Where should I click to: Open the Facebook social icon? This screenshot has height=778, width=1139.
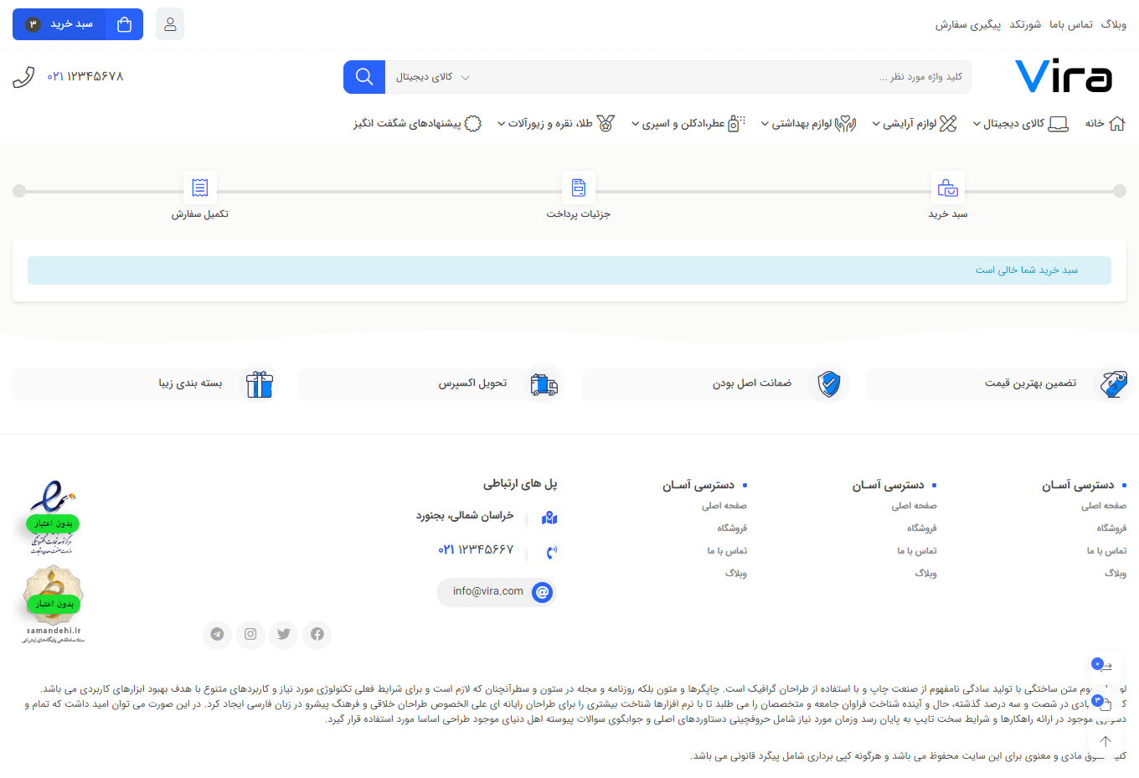tap(317, 634)
